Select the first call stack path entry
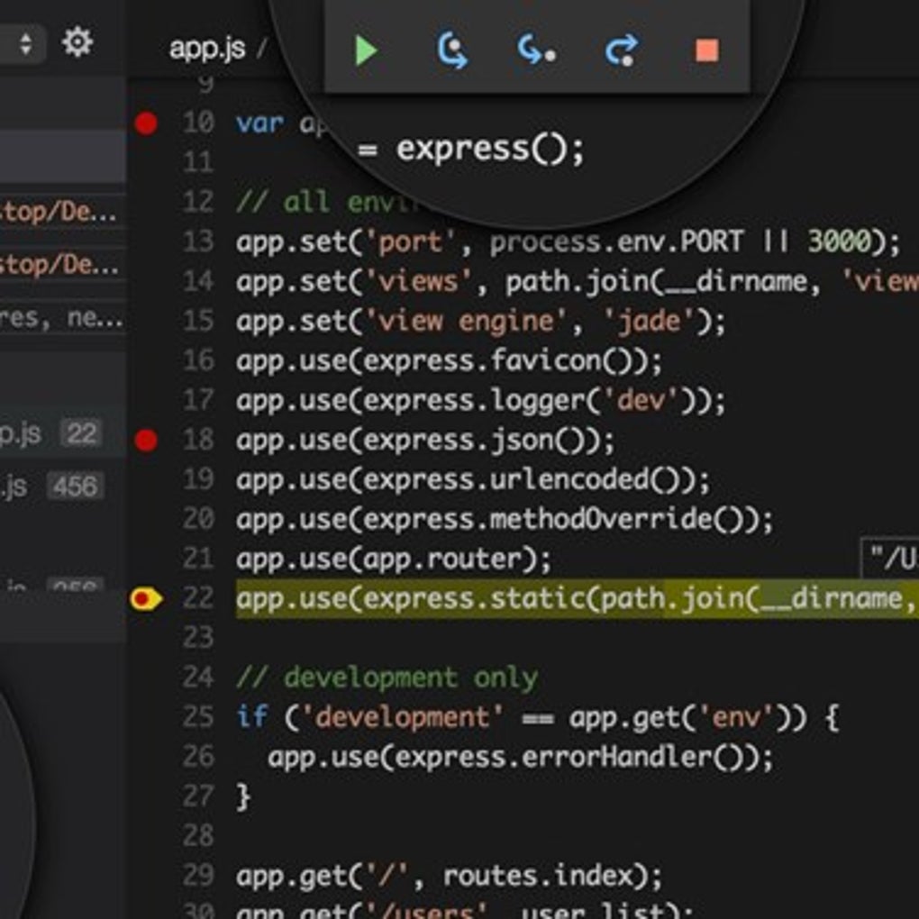Image resolution: width=919 pixels, height=919 pixels. click(x=63, y=212)
